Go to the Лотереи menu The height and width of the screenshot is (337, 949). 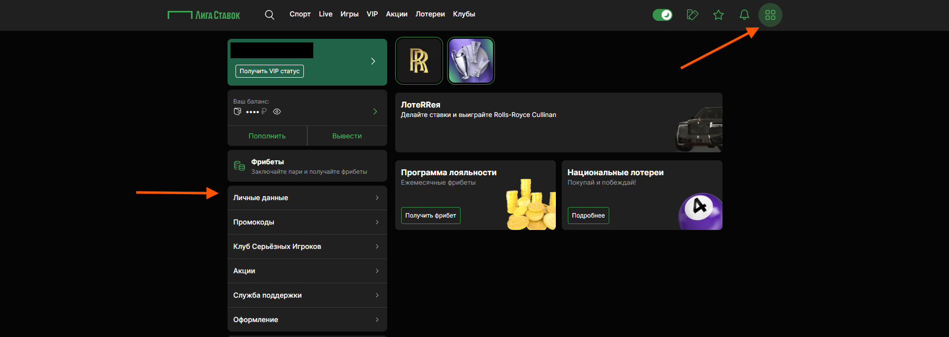(x=430, y=14)
